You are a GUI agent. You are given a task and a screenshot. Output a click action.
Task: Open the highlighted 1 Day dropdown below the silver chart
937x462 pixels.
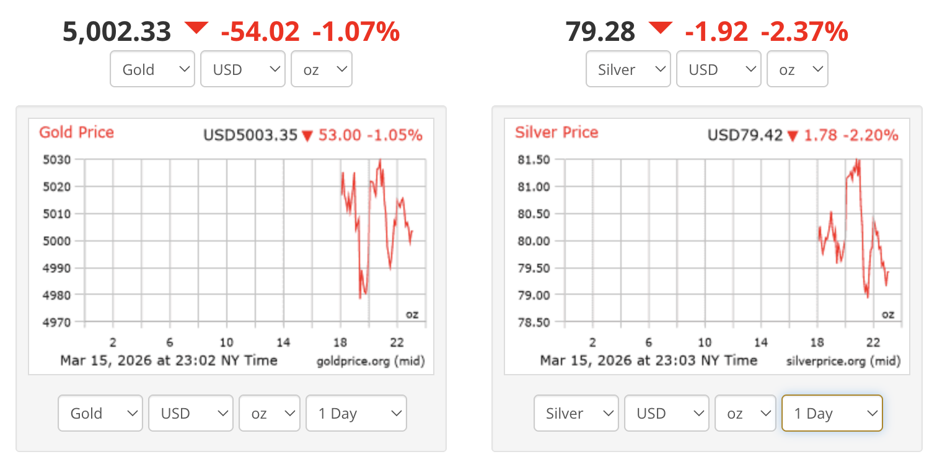click(x=832, y=413)
